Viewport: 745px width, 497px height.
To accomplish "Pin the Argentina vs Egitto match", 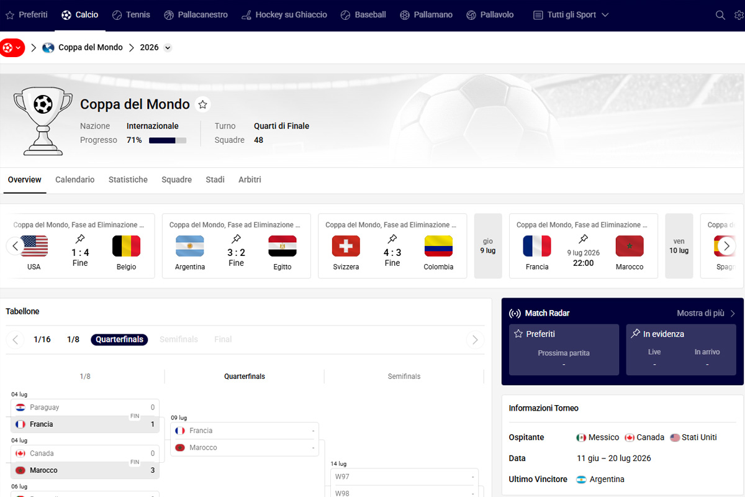I will tap(236, 239).
